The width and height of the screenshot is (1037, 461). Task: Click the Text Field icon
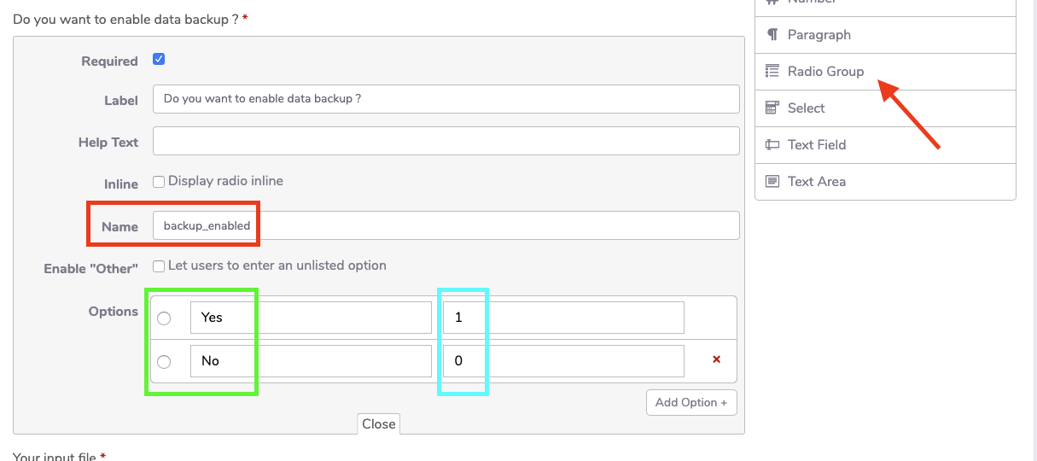[772, 145]
